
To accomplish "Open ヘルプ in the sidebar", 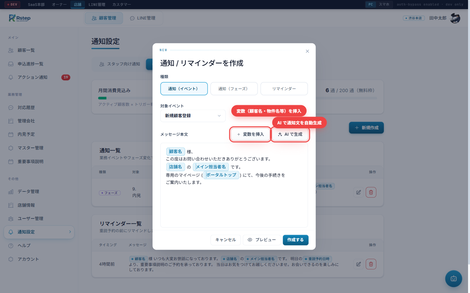I will click(x=39, y=245).
